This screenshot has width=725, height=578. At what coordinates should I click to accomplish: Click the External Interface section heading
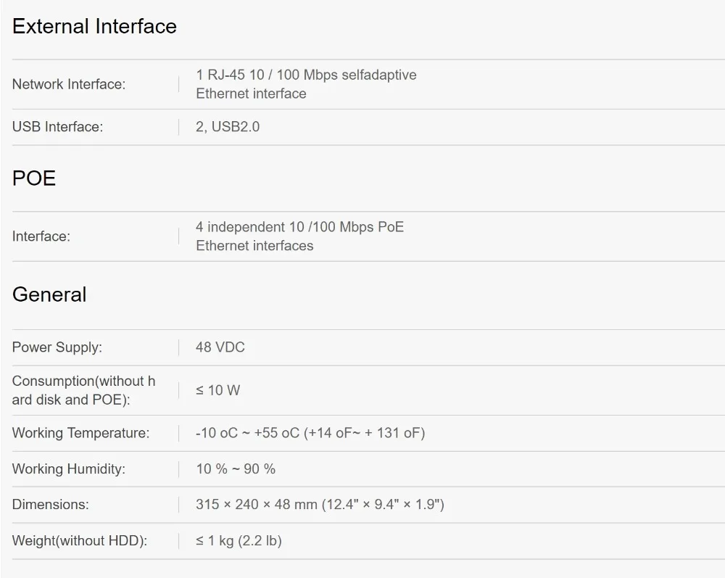click(x=94, y=27)
